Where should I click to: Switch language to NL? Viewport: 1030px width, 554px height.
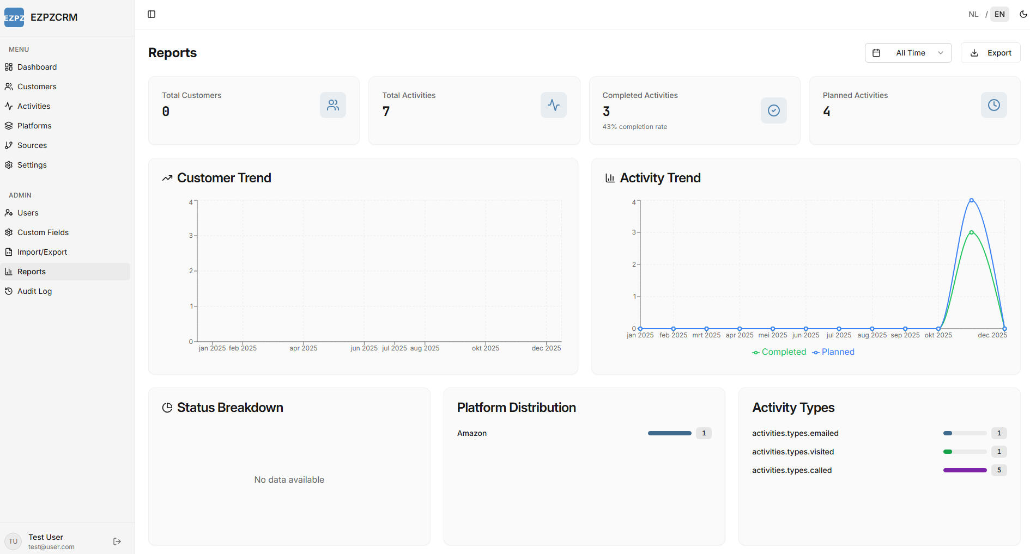point(973,14)
